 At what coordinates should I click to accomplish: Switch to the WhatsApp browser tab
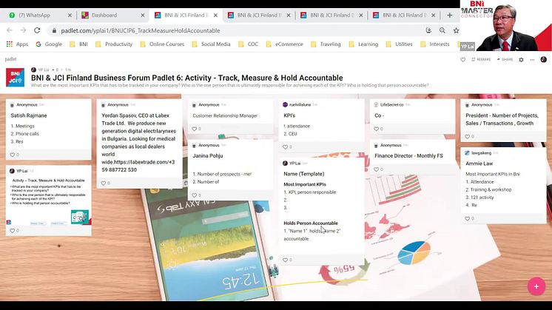pos(36,15)
